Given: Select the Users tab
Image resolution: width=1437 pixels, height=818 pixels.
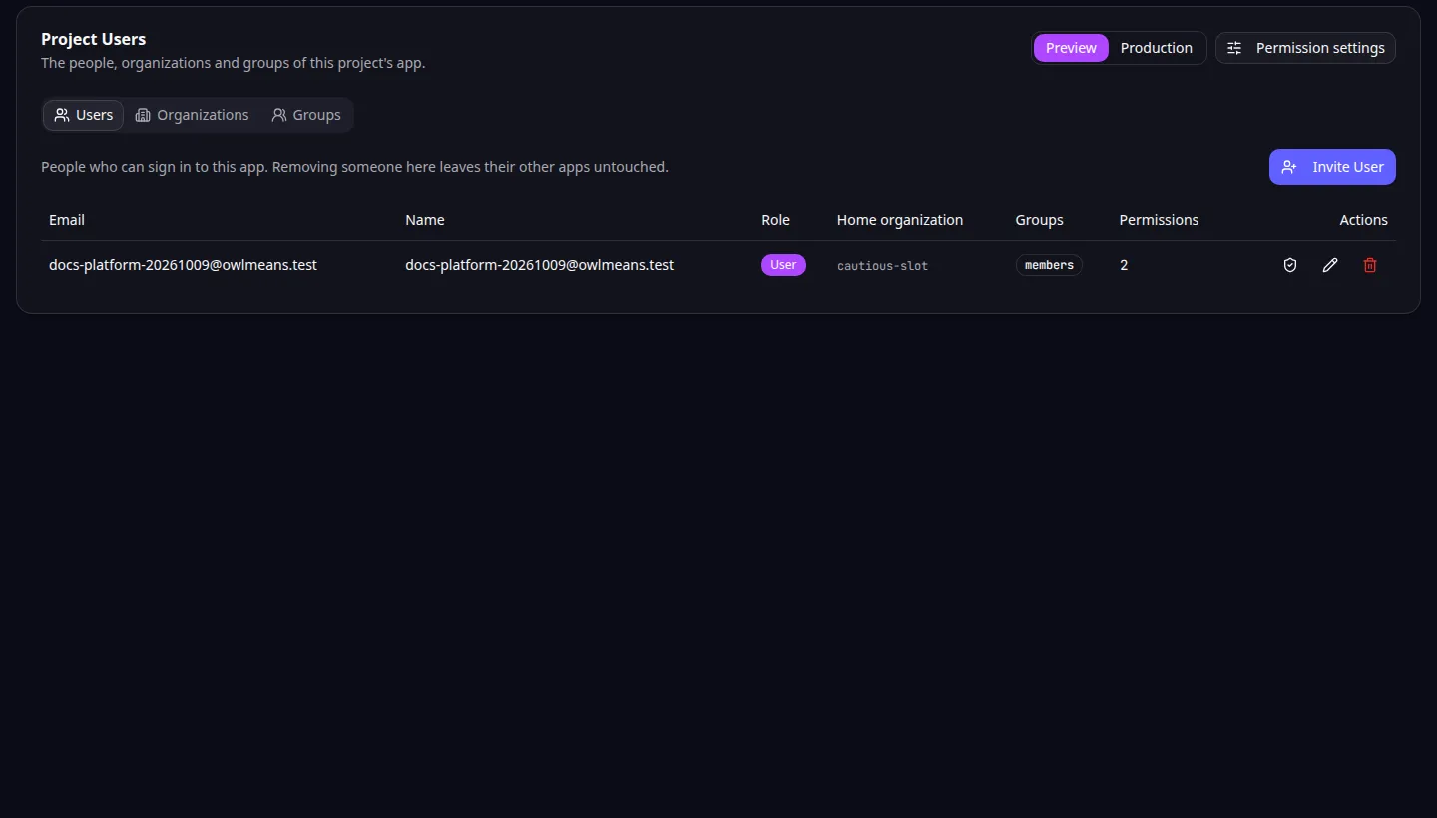Looking at the screenshot, I should pos(84,115).
